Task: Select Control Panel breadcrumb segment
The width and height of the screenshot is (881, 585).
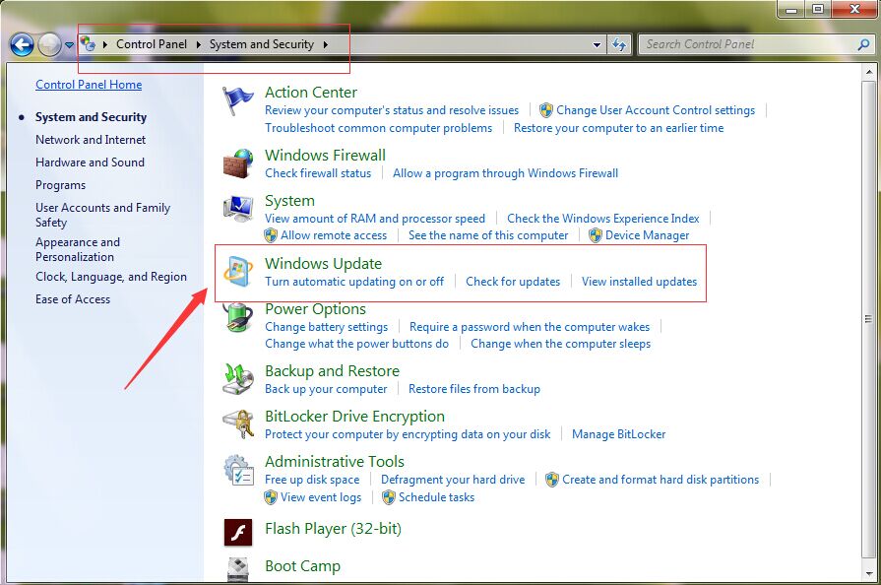Action: pyautogui.click(x=152, y=44)
